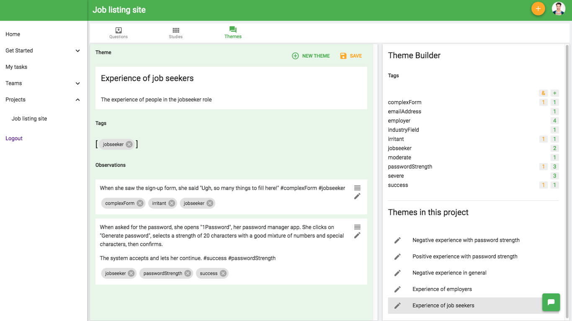Select the Studies grid icon
This screenshot has width=572, height=321.
[175, 31]
